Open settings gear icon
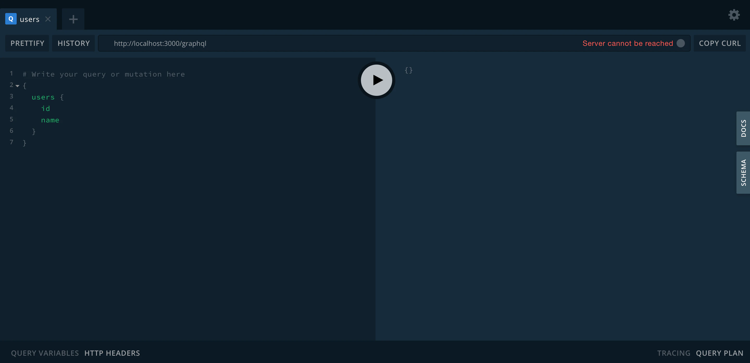The width and height of the screenshot is (750, 363). [x=734, y=15]
